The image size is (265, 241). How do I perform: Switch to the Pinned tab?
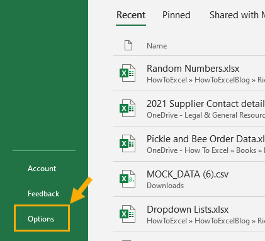(176, 15)
